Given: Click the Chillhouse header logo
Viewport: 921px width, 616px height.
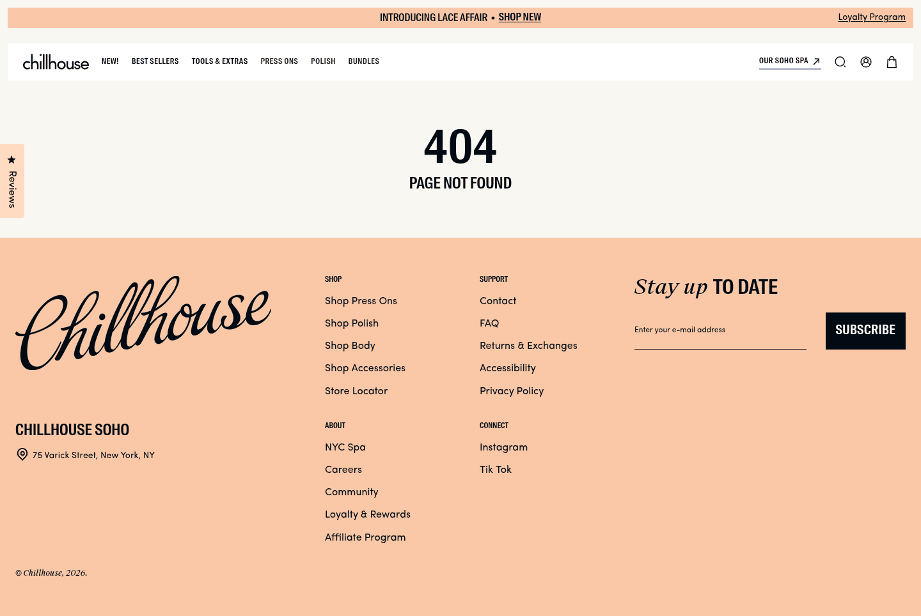Looking at the screenshot, I should 56,62.
